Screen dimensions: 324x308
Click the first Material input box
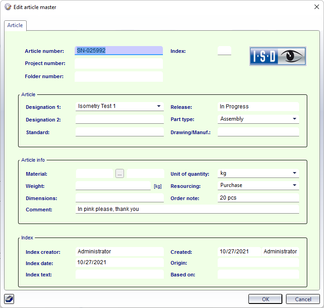pos(95,173)
